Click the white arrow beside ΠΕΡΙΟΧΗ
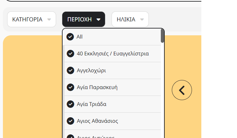The image size is (237, 138). point(98,19)
